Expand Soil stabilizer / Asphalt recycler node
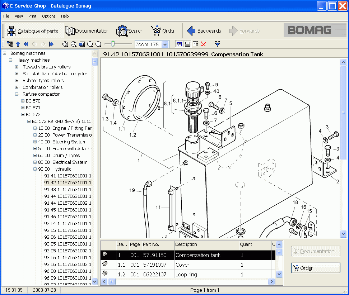 (17, 74)
